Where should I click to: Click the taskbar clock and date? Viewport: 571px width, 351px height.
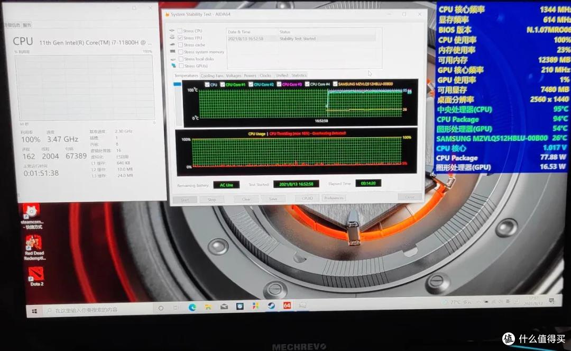[x=533, y=301]
